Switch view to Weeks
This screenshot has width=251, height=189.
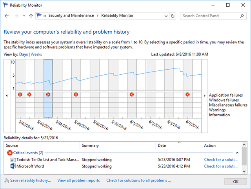[36, 54]
